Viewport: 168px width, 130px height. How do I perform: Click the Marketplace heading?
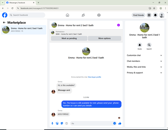point(16,23)
